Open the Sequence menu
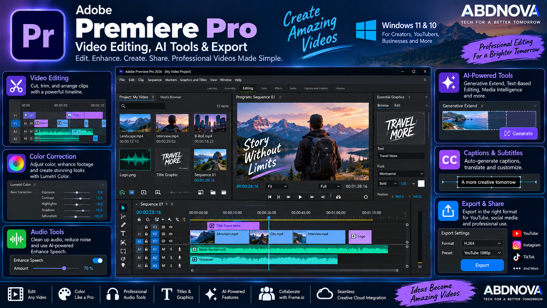This screenshot has width=547, height=308. [x=155, y=80]
